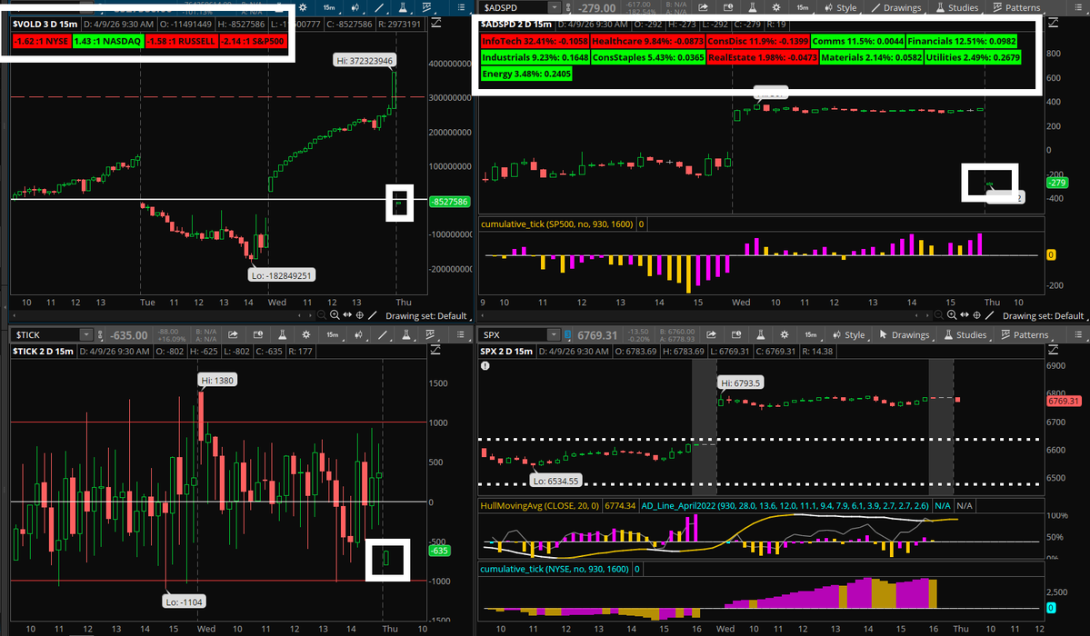The image size is (1090, 636).
Task: Open Drawing set Default under $VOLD chart
Action: coord(426,315)
